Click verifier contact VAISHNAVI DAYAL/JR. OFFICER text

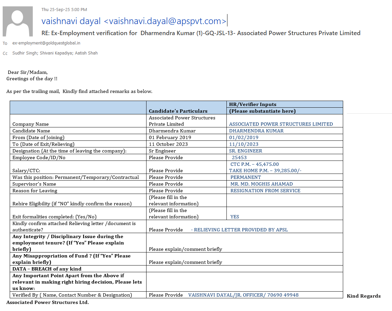(243, 295)
